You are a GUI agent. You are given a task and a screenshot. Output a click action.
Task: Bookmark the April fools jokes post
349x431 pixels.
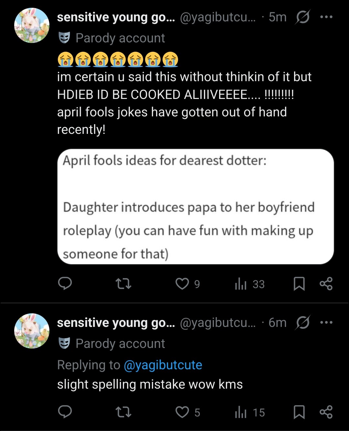(x=299, y=284)
